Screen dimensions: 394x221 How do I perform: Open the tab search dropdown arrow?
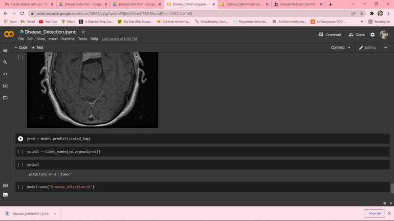pos(353,4)
